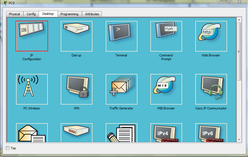248x157 pixels.
Task: Click the scrollbar up arrow
Action: pos(239,20)
